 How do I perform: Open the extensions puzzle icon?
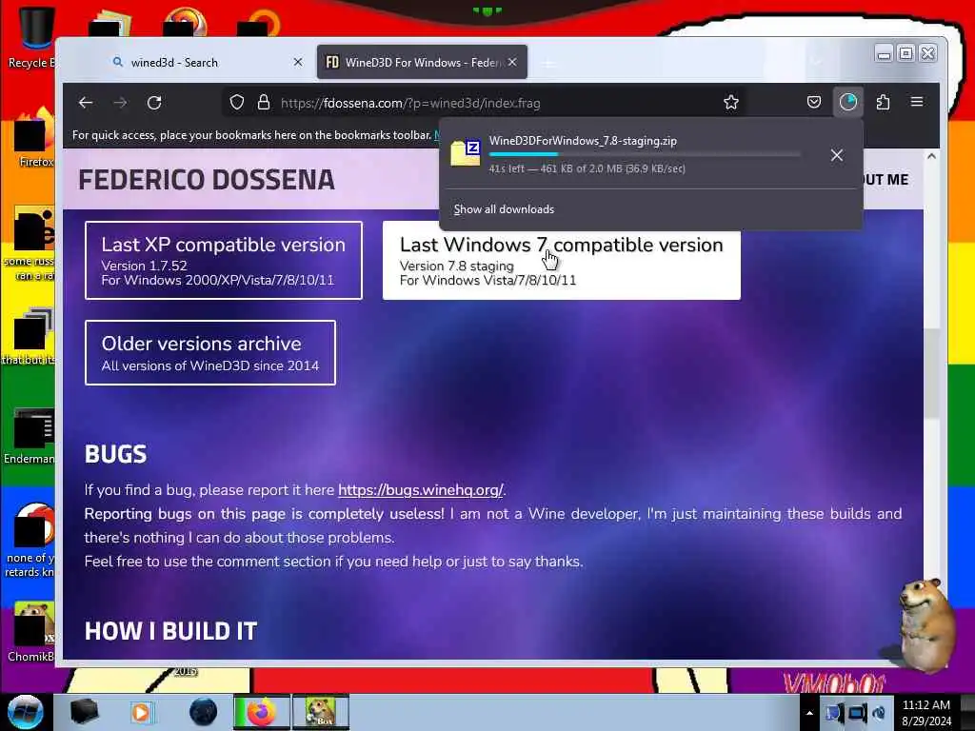pos(883,102)
